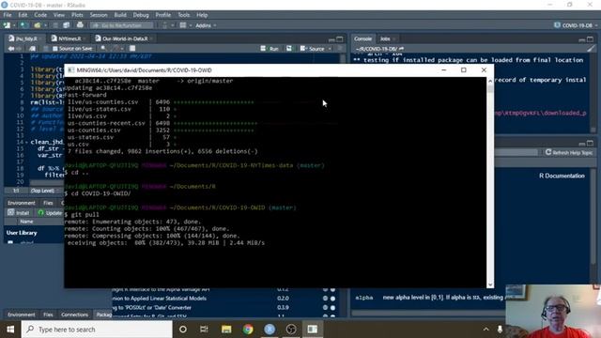Open the File menu
This screenshot has height=338, width=601.
pyautogui.click(x=8, y=15)
